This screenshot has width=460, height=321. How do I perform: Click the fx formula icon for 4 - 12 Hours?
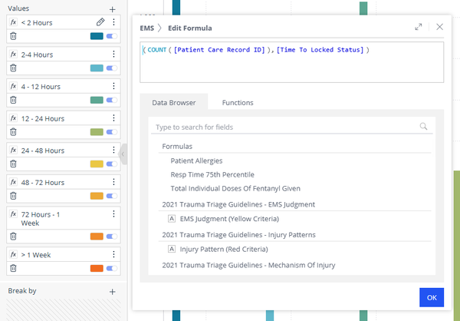(13, 87)
